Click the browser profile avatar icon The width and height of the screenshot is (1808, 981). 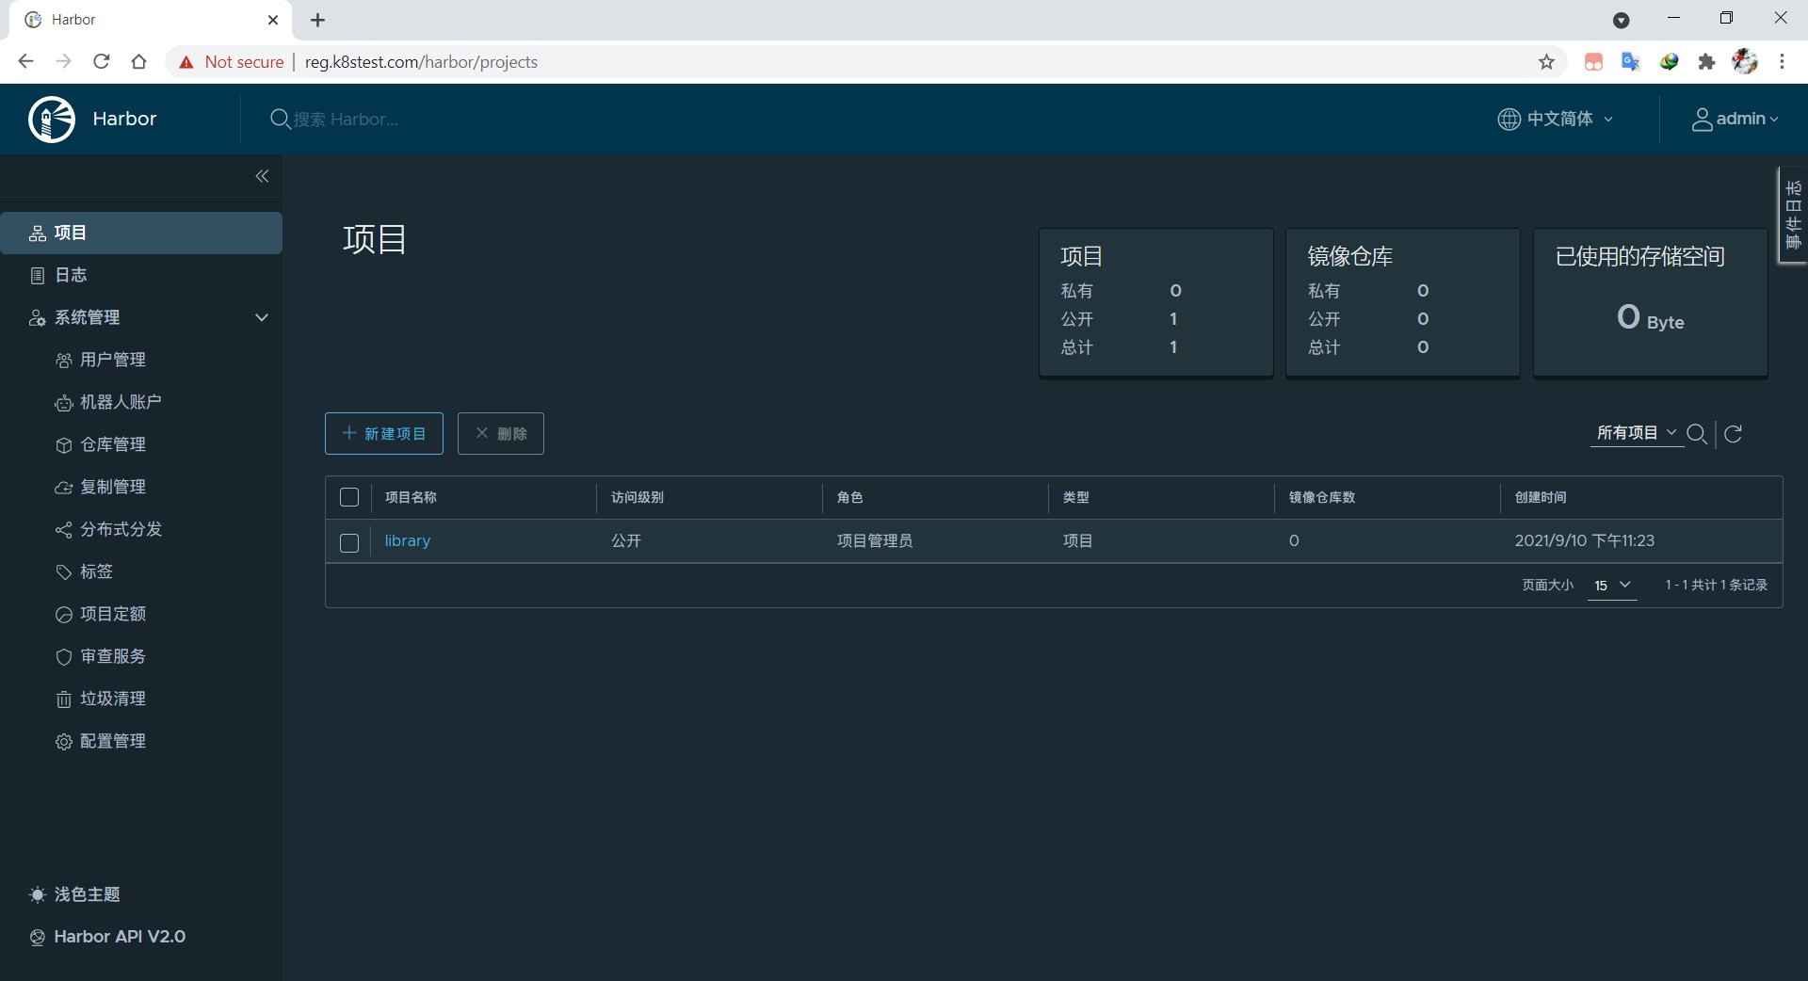coord(1745,62)
